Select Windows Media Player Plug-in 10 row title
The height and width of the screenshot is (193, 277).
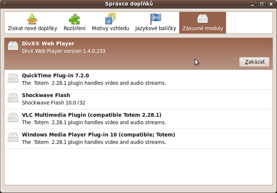[99, 135]
